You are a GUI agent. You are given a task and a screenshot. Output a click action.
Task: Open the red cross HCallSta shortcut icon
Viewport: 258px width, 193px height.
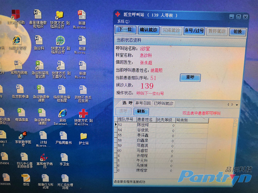point(83,117)
